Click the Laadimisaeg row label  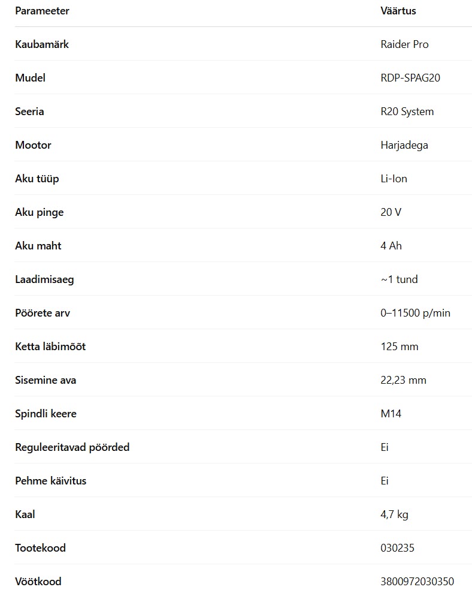coord(44,279)
